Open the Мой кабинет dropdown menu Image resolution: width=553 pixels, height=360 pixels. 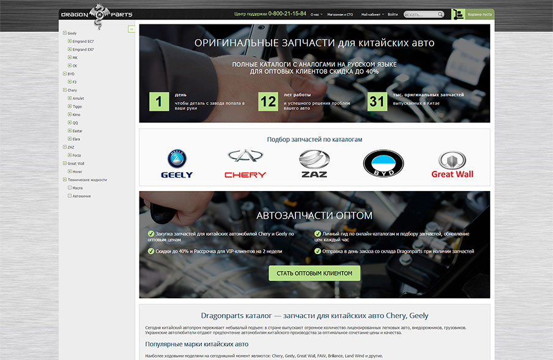373,15
